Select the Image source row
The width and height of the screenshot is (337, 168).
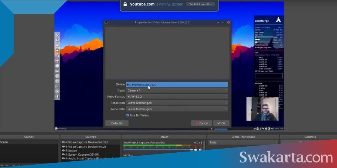pyautogui.click(x=90, y=151)
